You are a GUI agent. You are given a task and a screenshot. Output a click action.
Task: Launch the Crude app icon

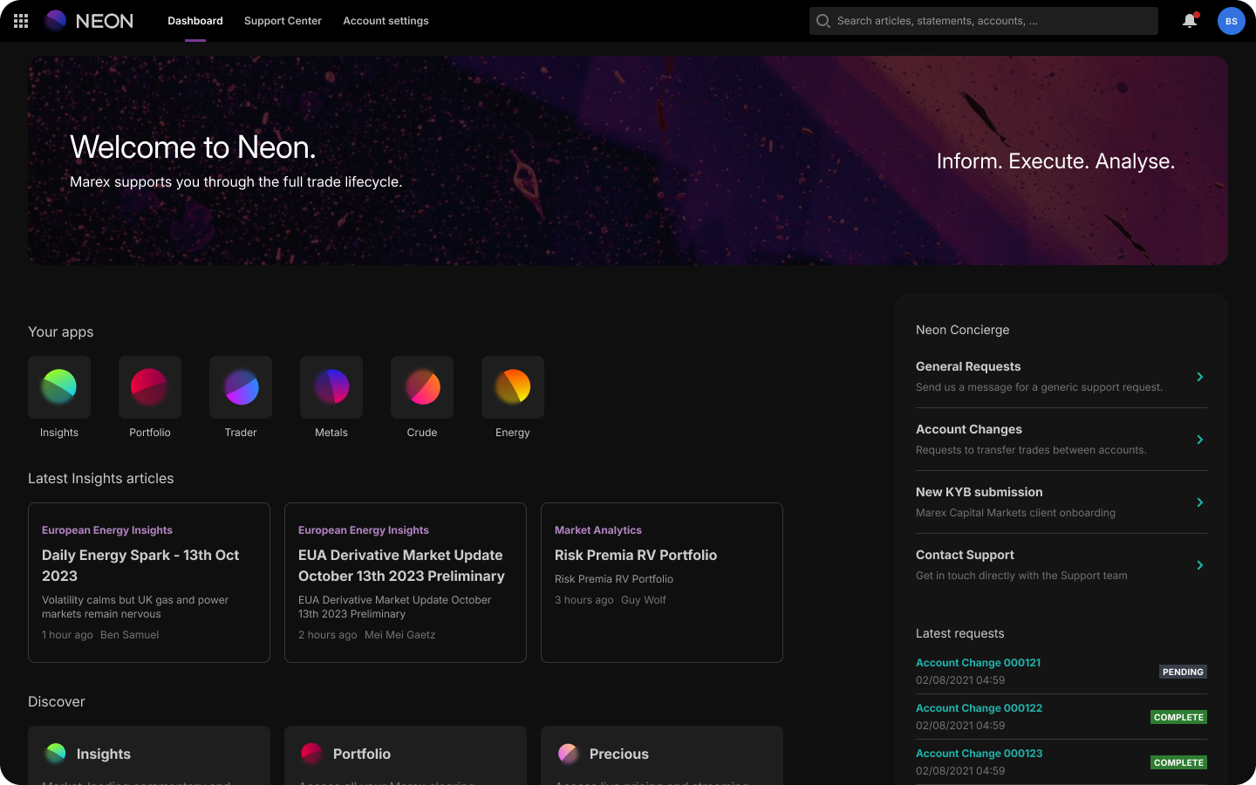point(422,387)
